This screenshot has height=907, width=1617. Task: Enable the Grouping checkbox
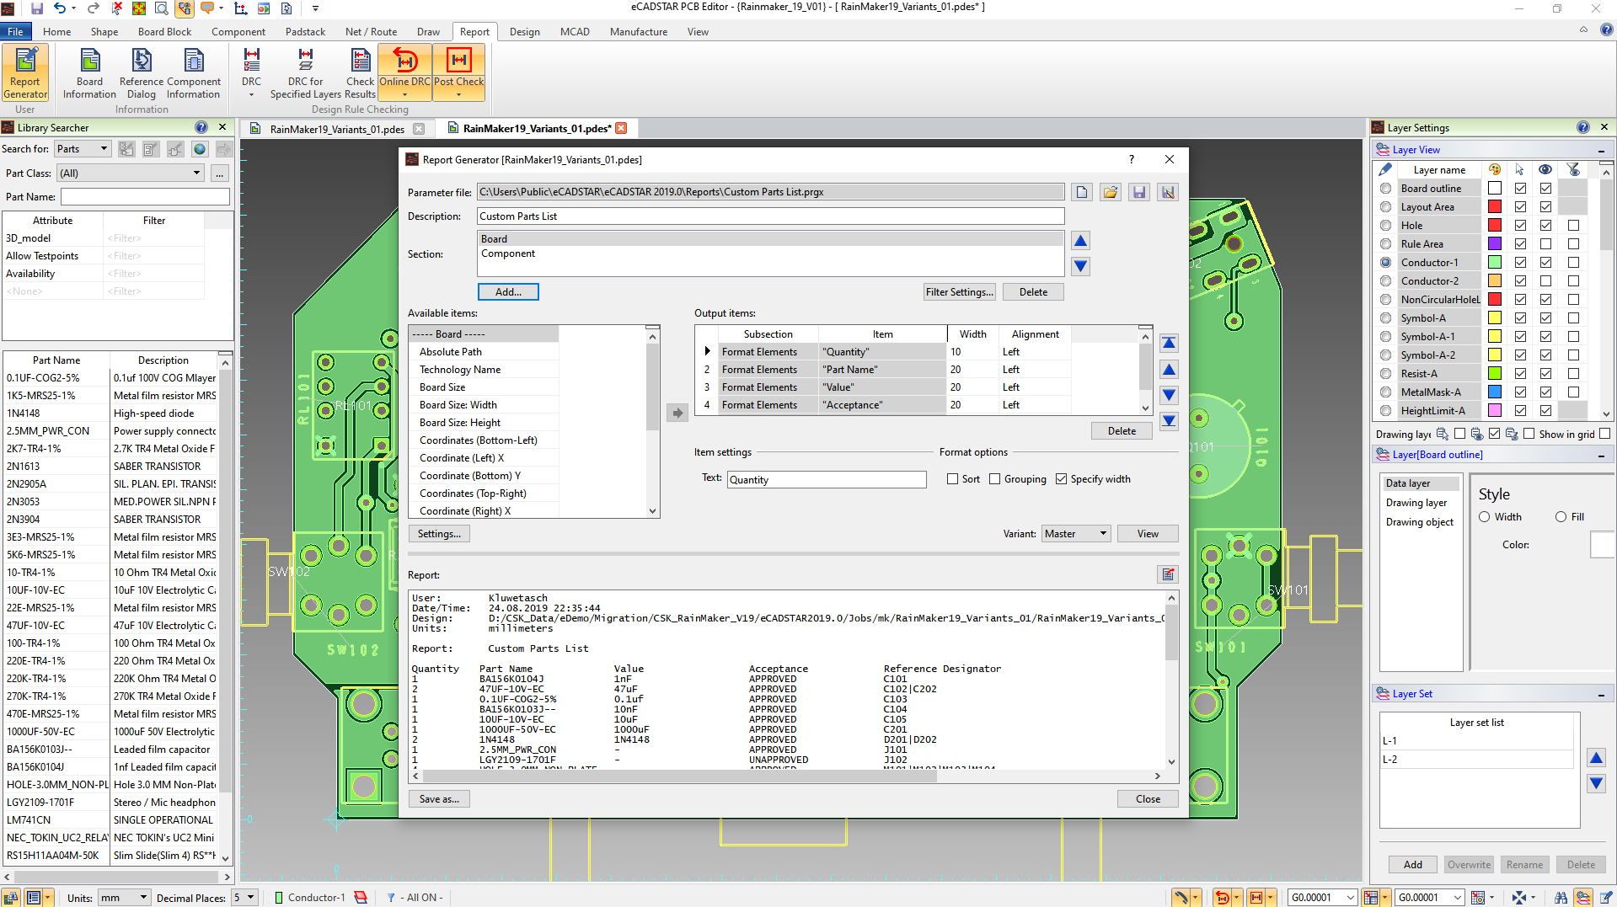(x=994, y=479)
